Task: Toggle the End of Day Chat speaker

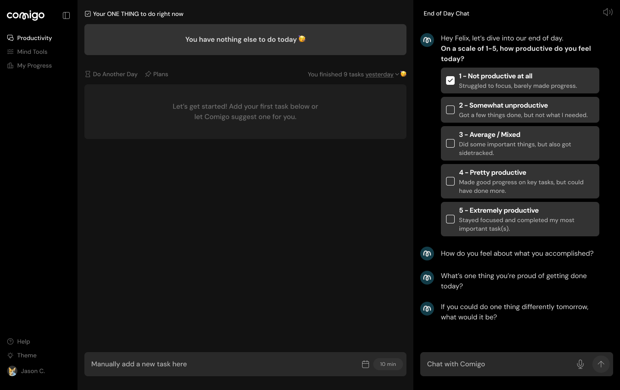Action: pos(608,12)
